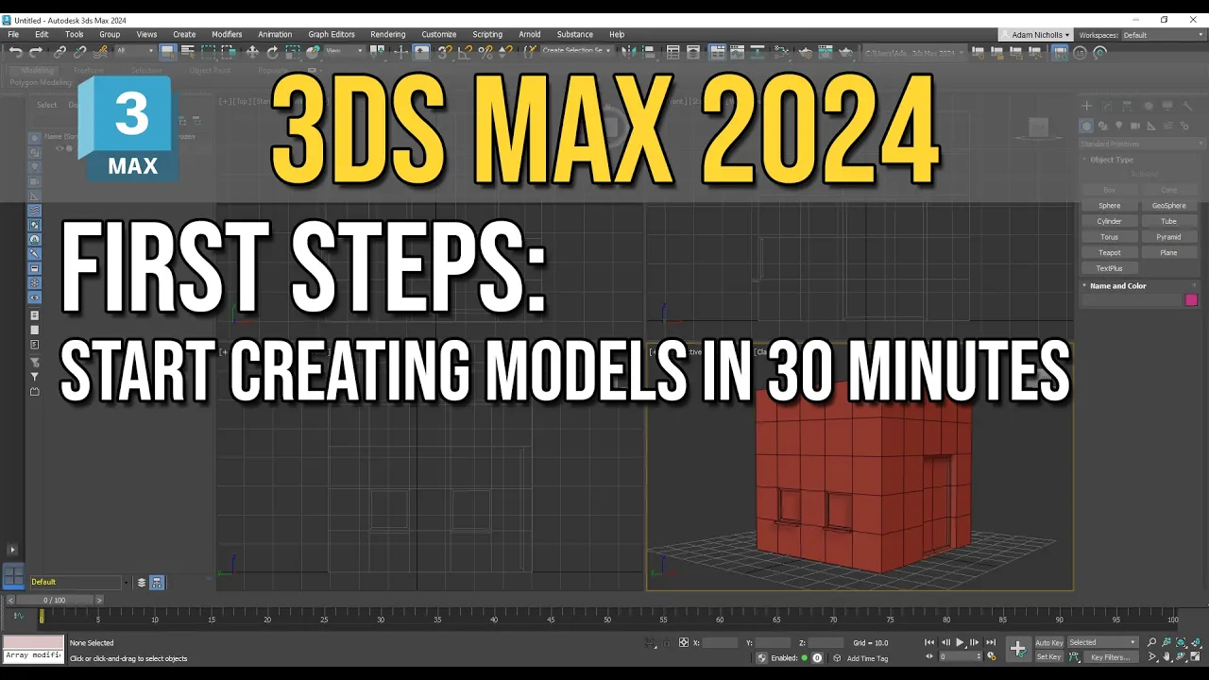
Task: Select the Zoom viewport navigation tool
Action: pos(1151,642)
